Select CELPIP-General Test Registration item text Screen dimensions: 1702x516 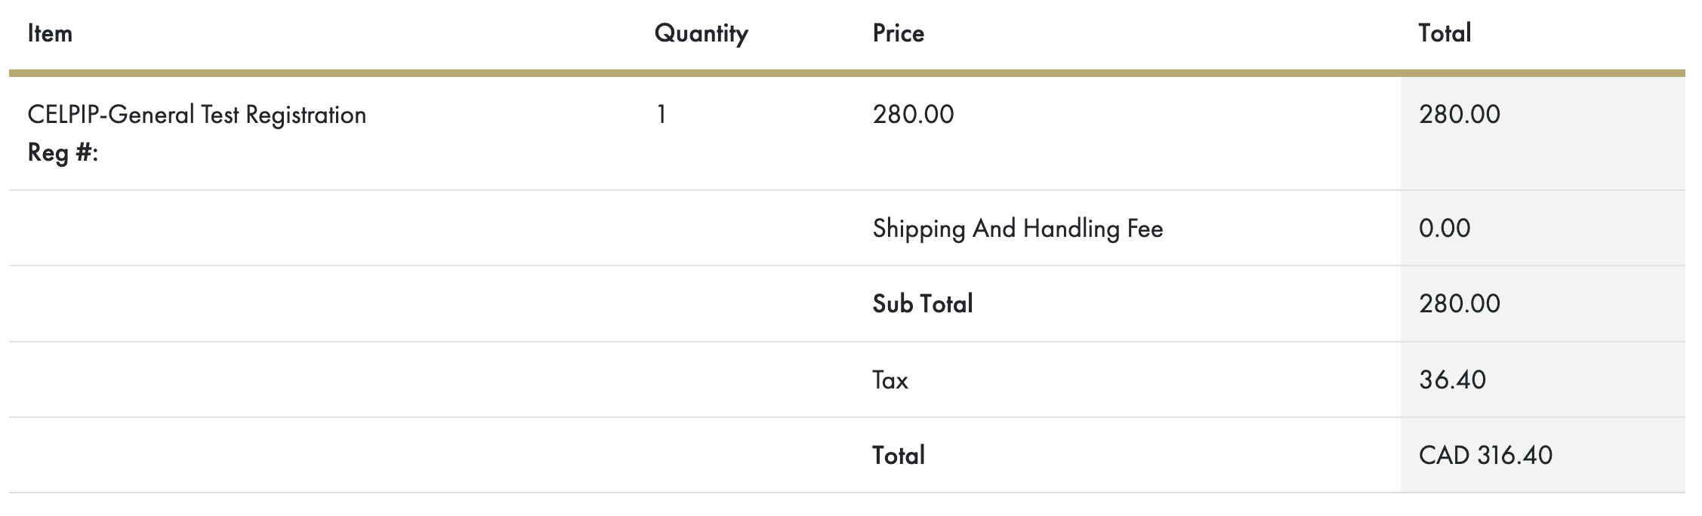tap(197, 115)
